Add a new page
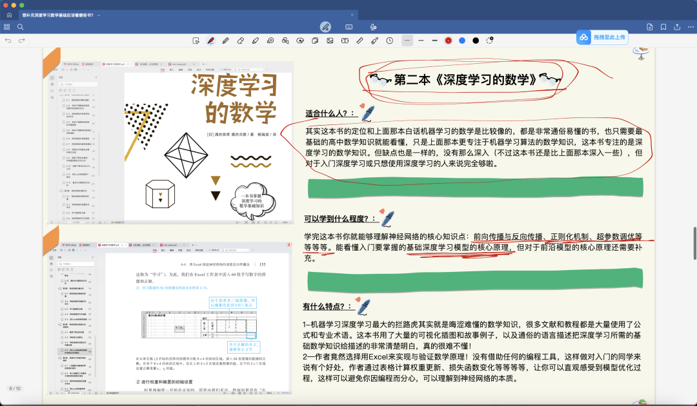The image size is (697, 406). point(650,27)
